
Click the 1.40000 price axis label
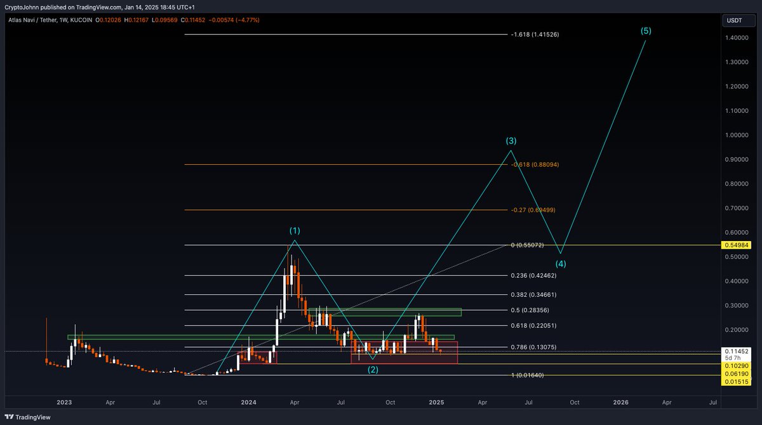pyautogui.click(x=737, y=38)
